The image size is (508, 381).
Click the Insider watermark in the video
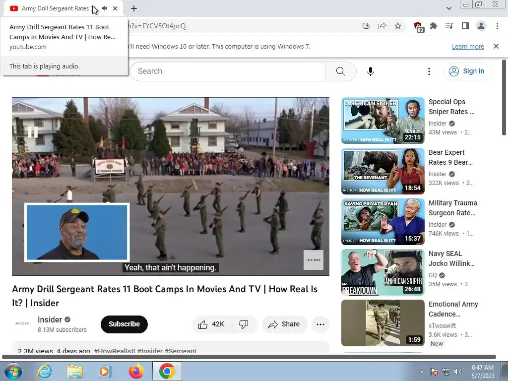[314, 260]
